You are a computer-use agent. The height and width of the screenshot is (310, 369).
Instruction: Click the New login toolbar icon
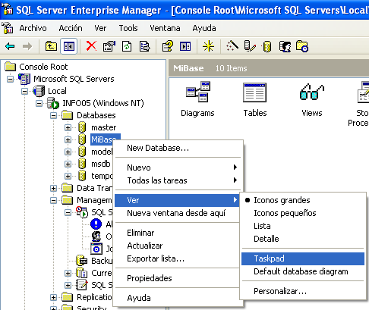point(285,46)
